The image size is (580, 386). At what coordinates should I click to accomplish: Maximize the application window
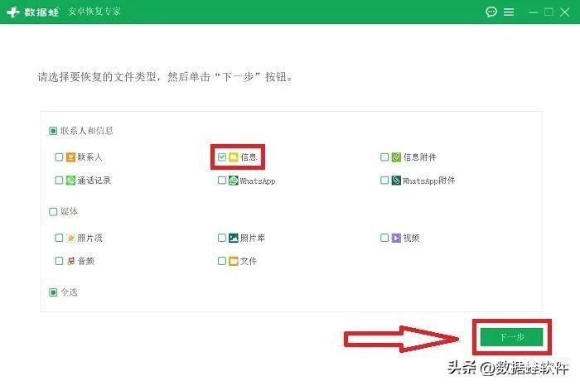coord(549,12)
